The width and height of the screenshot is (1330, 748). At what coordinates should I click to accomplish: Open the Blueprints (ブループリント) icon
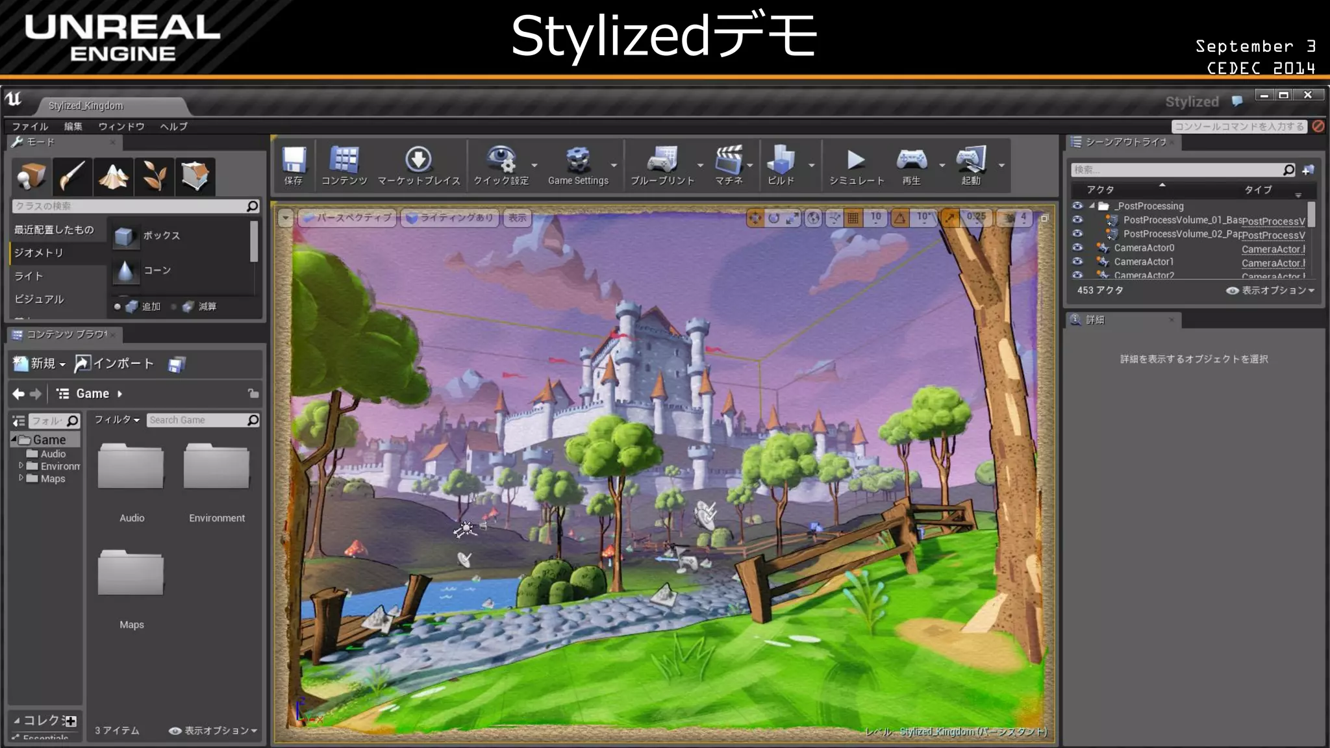[x=662, y=160]
